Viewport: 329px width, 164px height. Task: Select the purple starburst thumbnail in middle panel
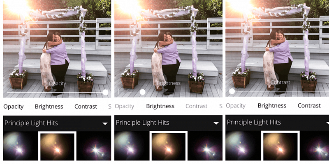(x=205, y=146)
